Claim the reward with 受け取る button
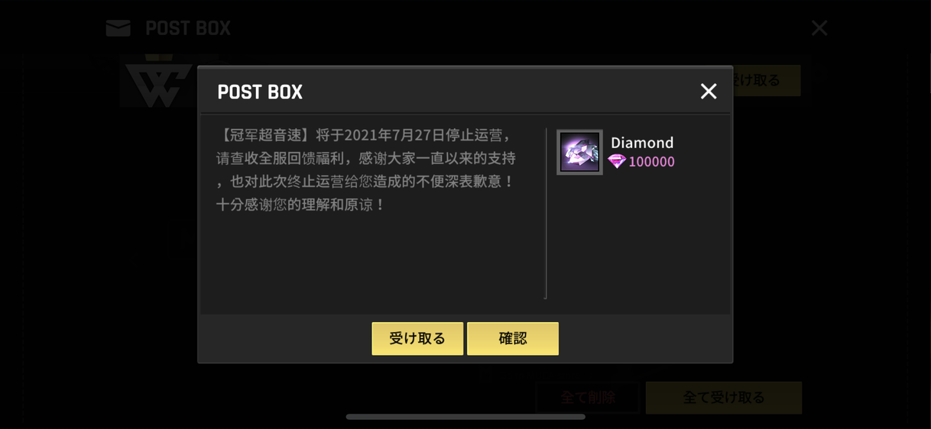Image resolution: width=931 pixels, height=429 pixels. pos(417,338)
